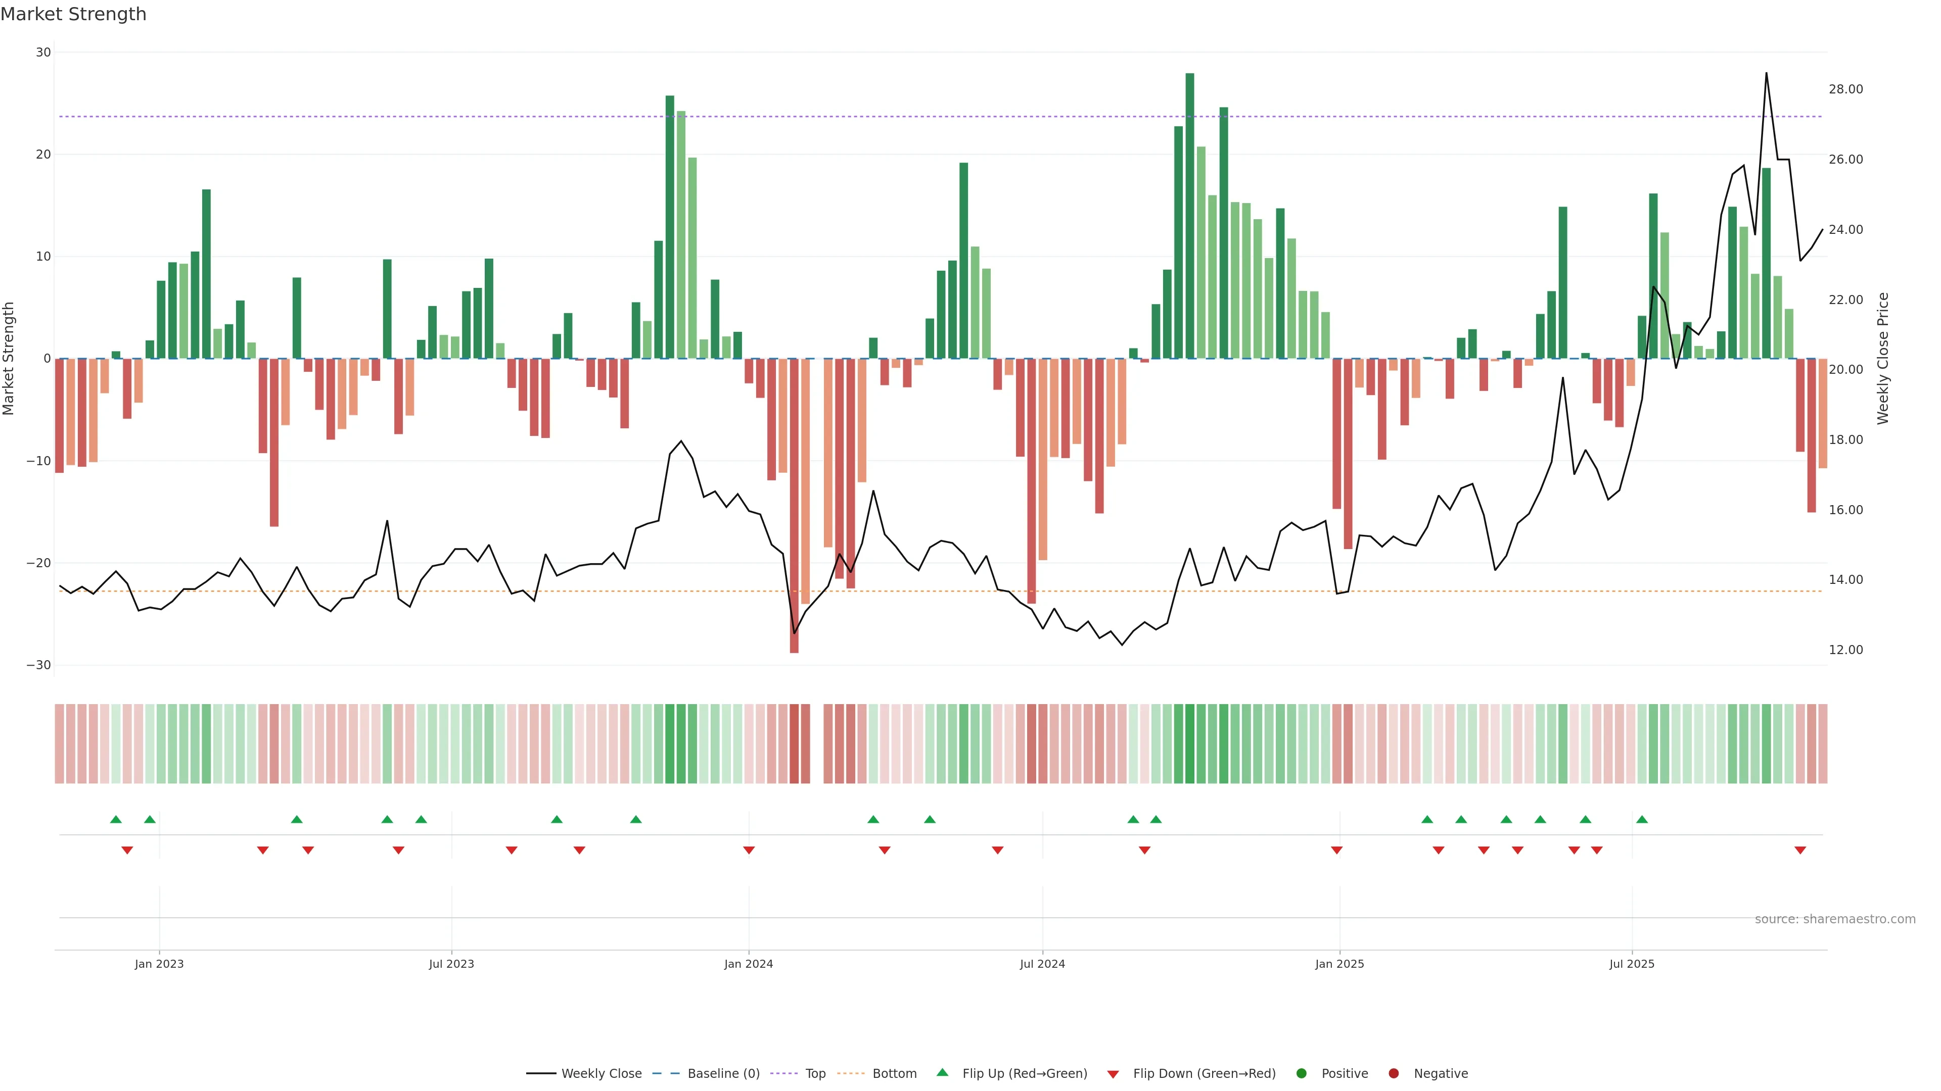This screenshot has width=1941, height=1091.
Task: Click the leftmost red flip-down triangle marker
Action: (x=127, y=850)
